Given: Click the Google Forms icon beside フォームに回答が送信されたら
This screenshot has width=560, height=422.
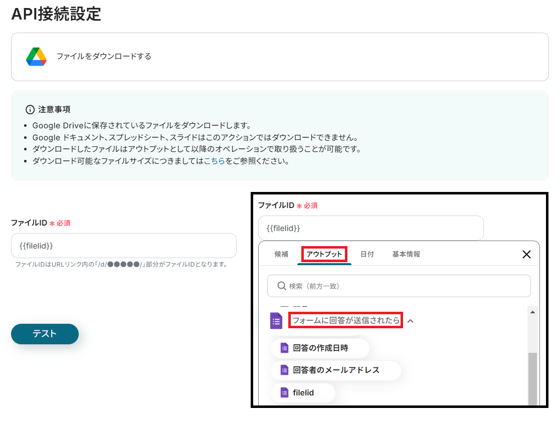Looking at the screenshot, I should coord(276,321).
